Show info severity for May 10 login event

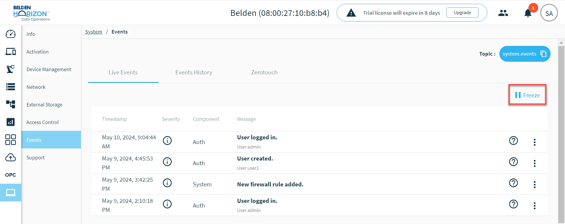tap(167, 141)
